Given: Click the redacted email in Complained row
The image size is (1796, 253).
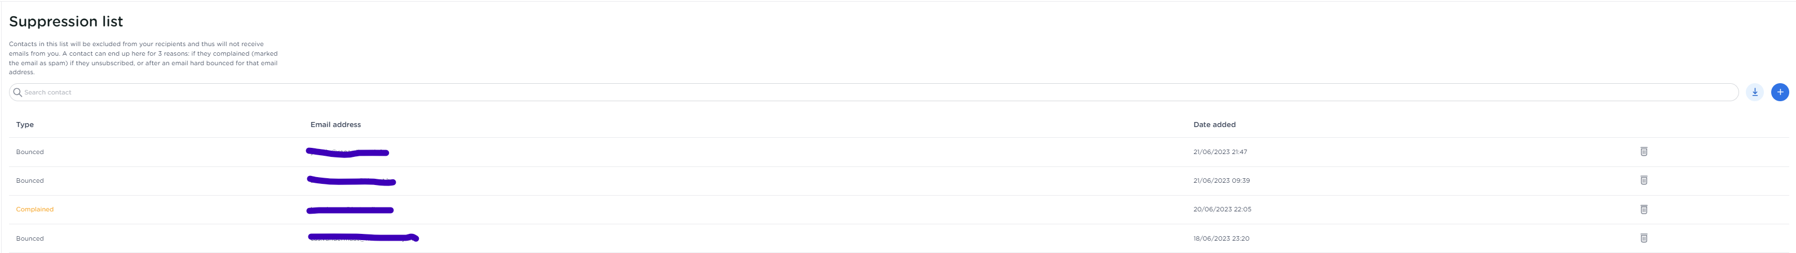Looking at the screenshot, I should click(350, 210).
